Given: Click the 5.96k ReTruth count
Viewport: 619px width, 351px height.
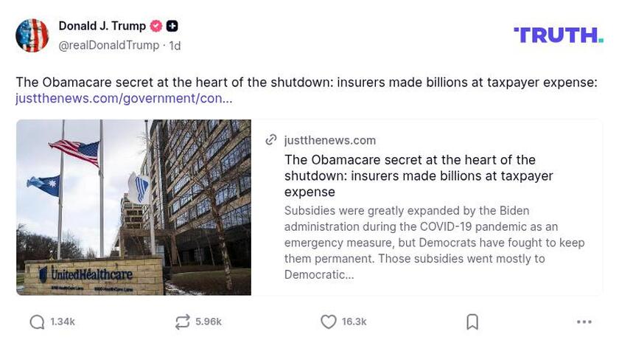Looking at the screenshot, I should [209, 322].
